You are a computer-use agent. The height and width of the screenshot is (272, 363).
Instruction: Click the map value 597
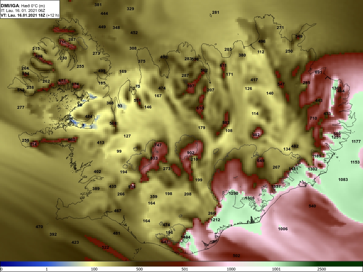click(191, 86)
